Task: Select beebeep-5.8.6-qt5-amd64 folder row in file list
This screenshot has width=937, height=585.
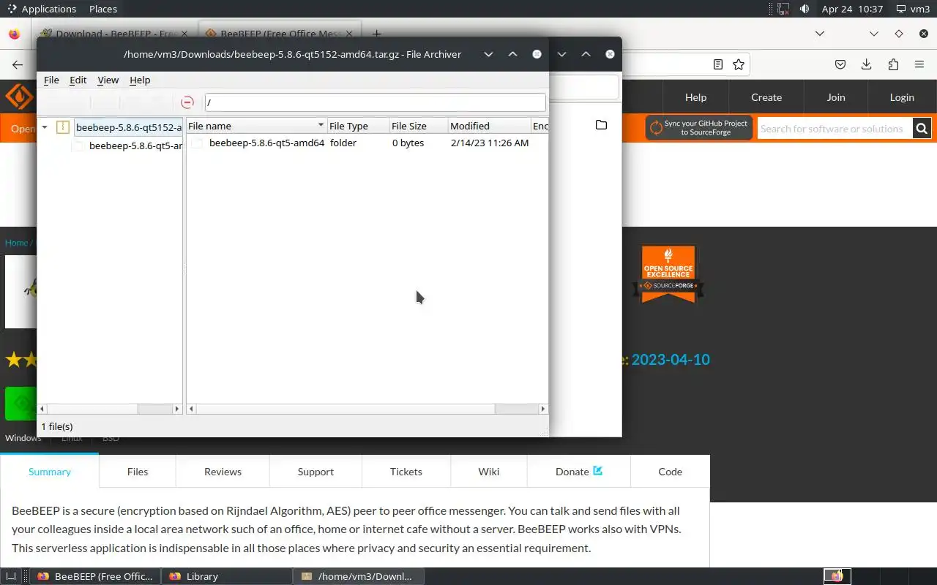Action: tap(367, 143)
